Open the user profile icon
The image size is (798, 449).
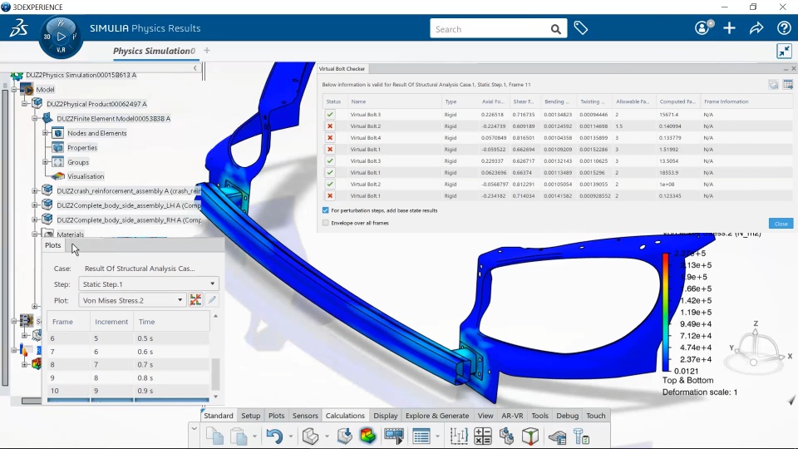[x=704, y=27]
